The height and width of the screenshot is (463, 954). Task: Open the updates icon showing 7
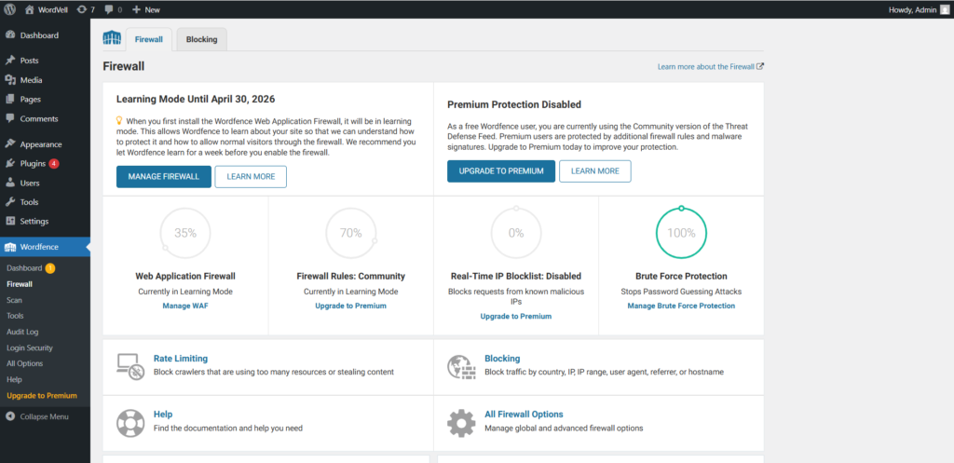[x=85, y=9]
